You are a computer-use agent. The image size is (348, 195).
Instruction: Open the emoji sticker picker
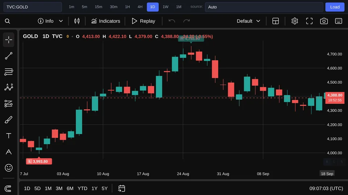(x=9, y=168)
